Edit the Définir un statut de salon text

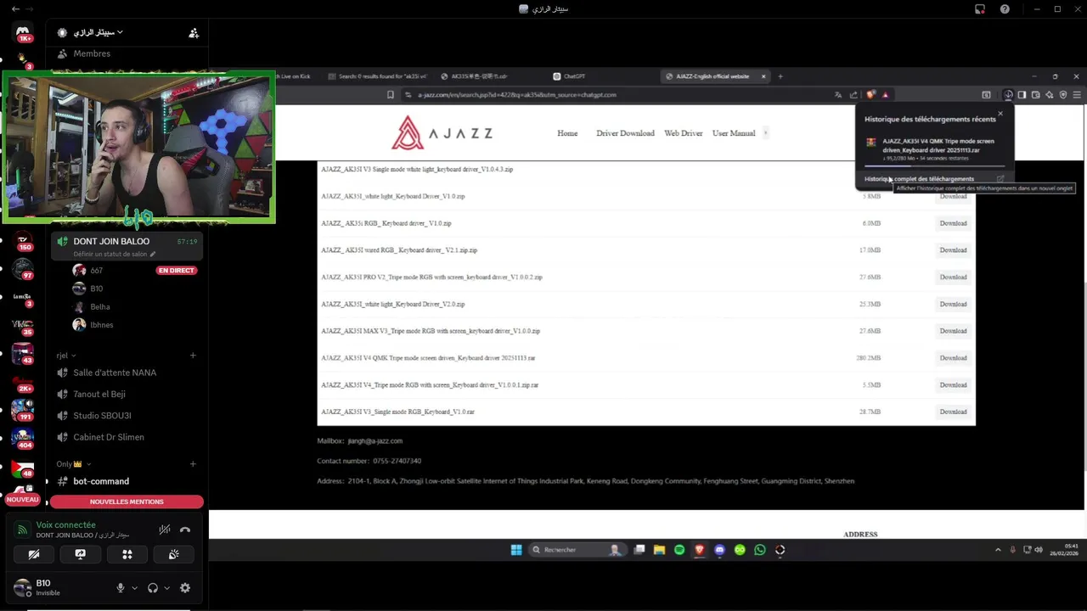(x=115, y=254)
